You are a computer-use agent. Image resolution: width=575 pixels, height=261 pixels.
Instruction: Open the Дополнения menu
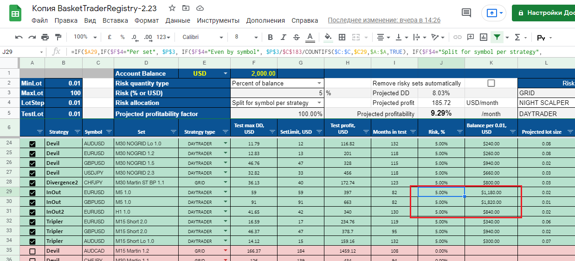[x=265, y=20]
